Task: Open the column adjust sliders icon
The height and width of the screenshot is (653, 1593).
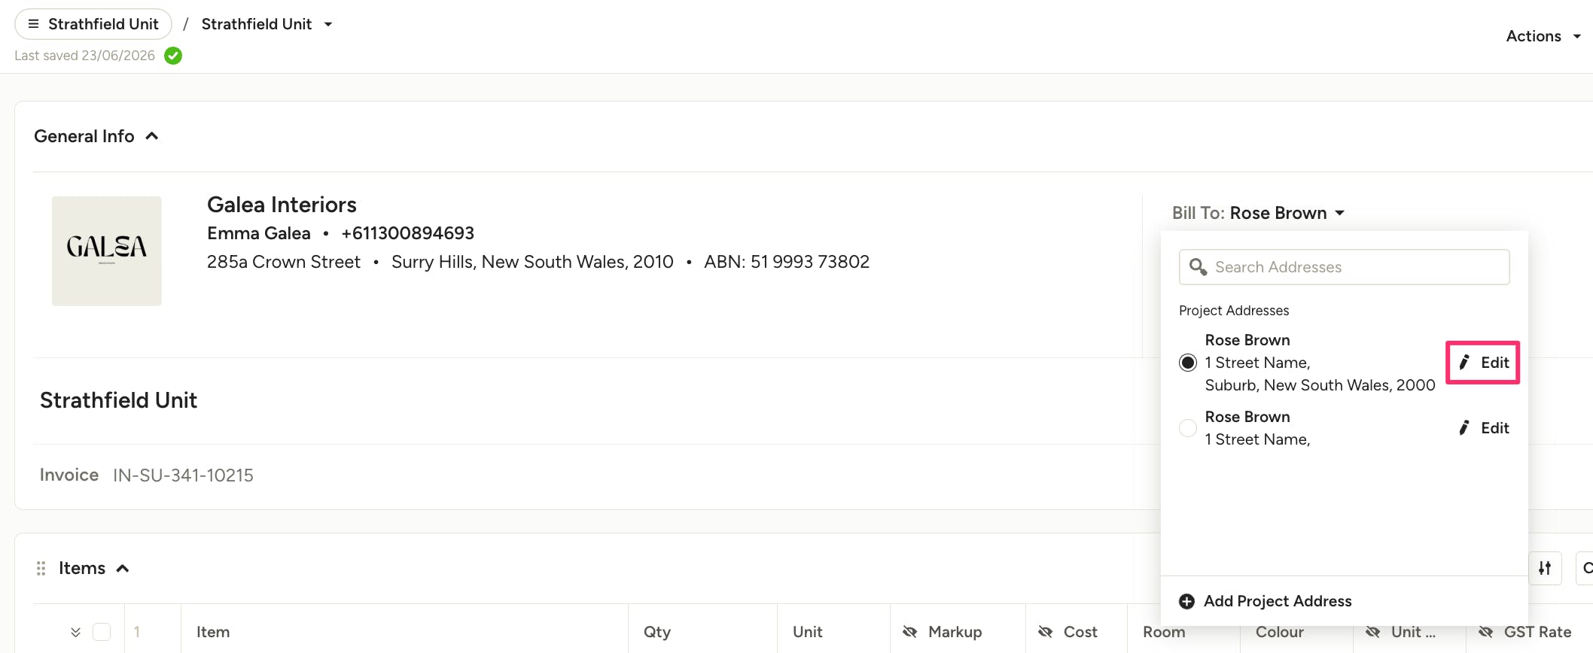Action: tap(1545, 568)
